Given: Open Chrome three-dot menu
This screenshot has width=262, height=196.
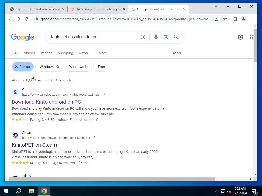Looking at the screenshot, I should click(252, 19).
